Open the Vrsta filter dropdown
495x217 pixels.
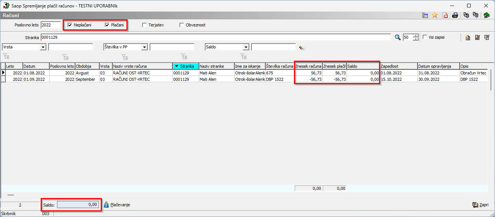point(43,47)
